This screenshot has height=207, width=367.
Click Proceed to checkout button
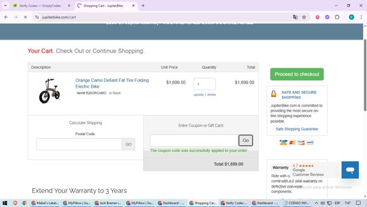tap(297, 75)
